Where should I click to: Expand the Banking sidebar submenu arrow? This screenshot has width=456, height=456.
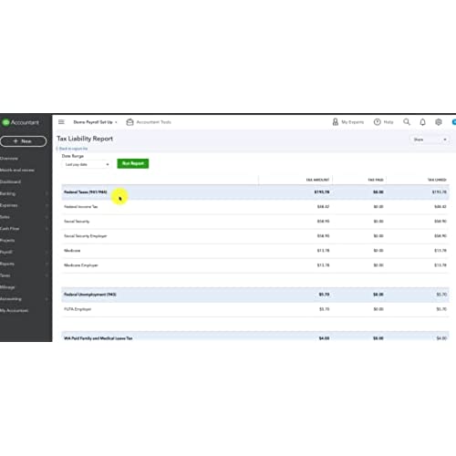pos(47,193)
